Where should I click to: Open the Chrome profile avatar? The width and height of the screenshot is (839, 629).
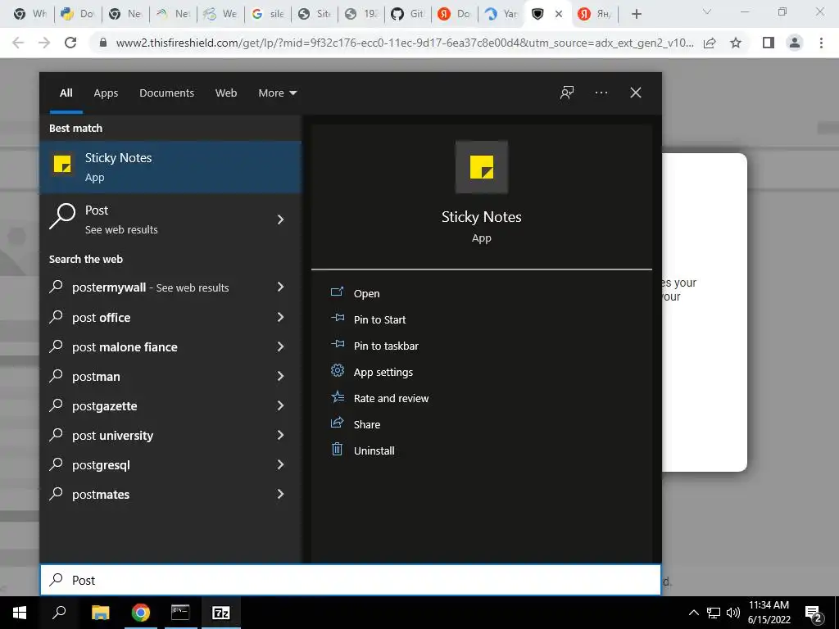[x=795, y=43]
